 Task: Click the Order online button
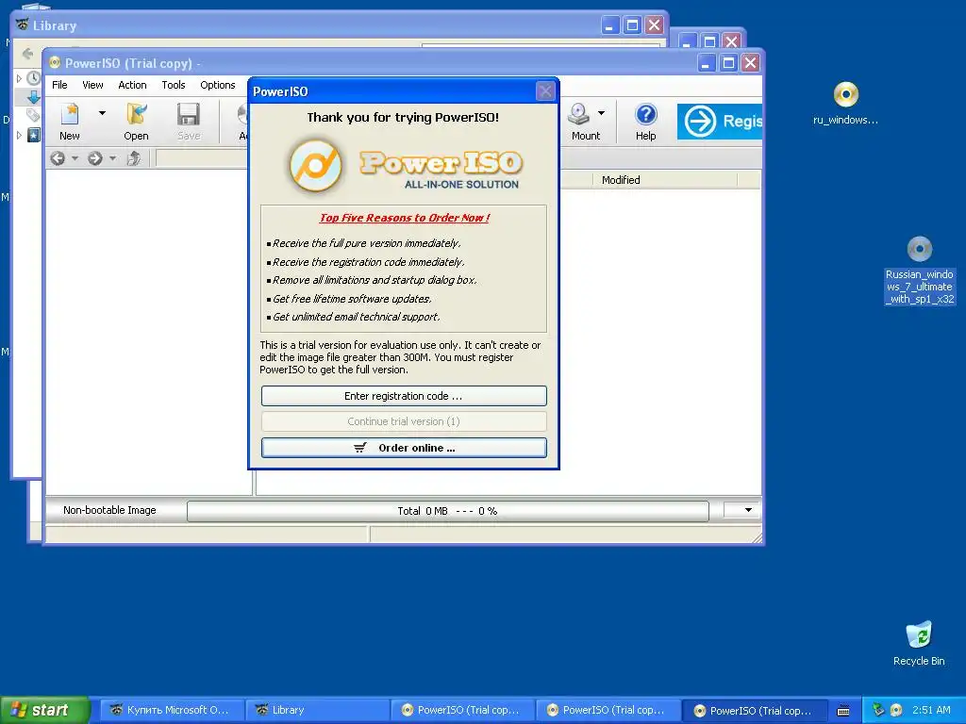point(404,448)
